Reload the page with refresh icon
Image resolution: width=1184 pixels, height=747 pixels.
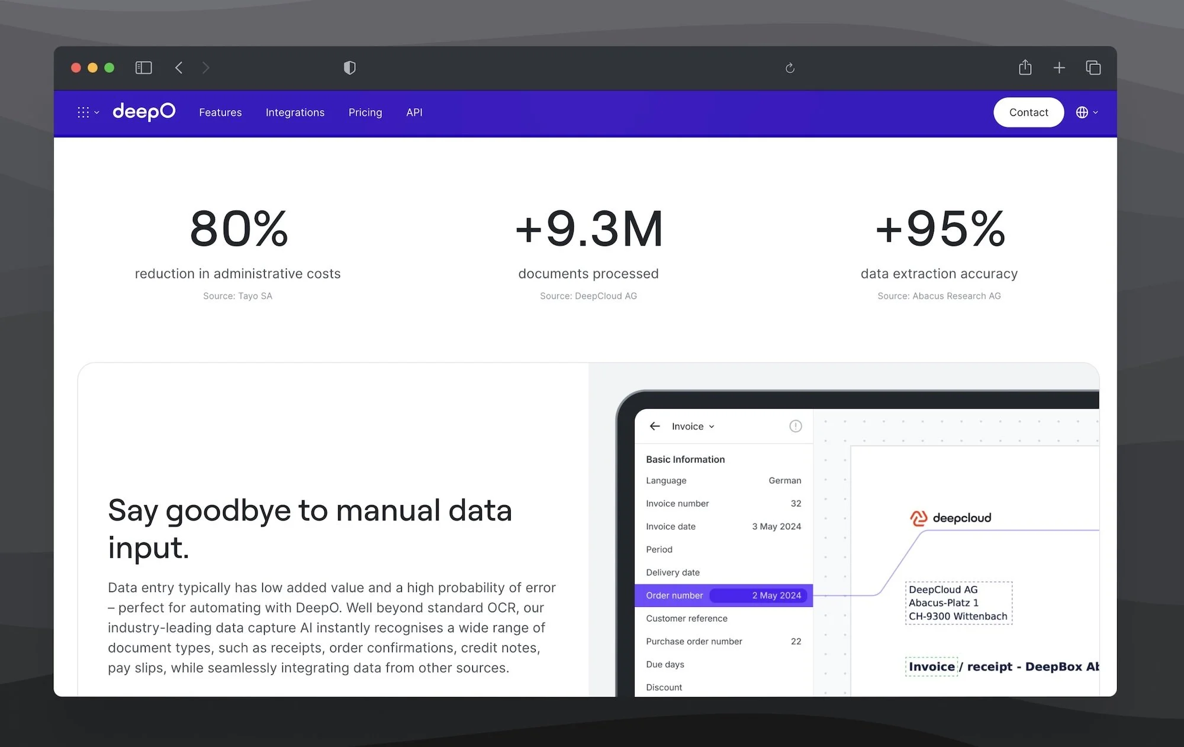click(x=790, y=68)
